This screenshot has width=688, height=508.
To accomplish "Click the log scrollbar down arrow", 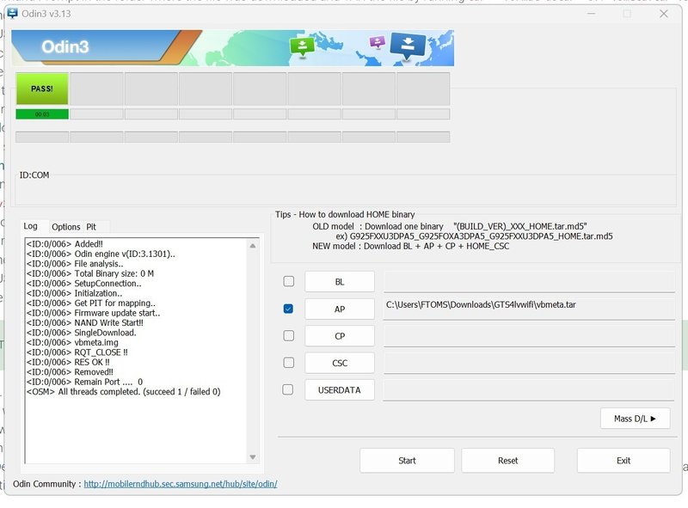I will point(253,457).
